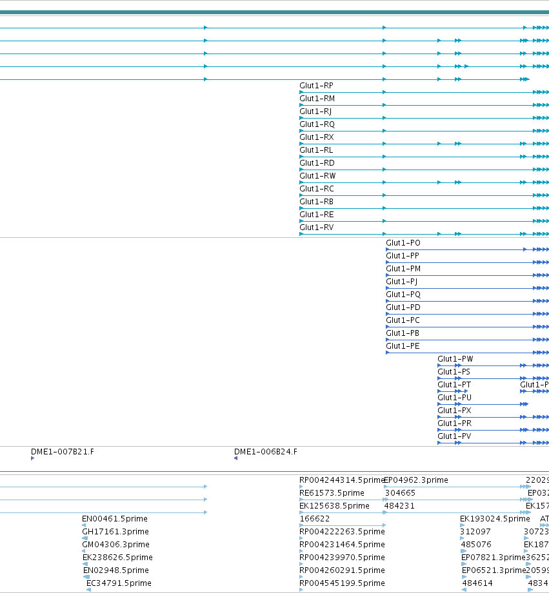Viewport: 549px width, 593px height.
Task: Open the Glut1-RQ transcript feature
Action: [317, 124]
